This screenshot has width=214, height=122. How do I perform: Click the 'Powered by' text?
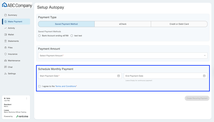pyautogui.click(x=8, y=116)
